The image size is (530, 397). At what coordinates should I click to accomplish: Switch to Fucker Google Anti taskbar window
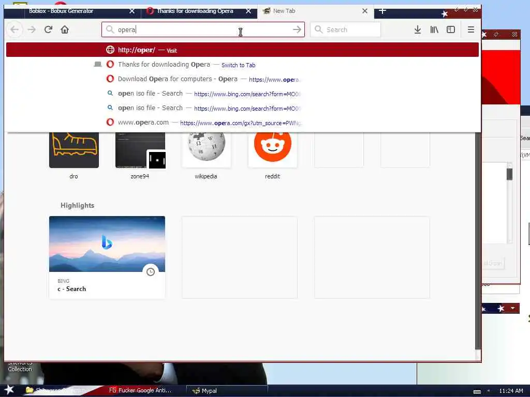pyautogui.click(x=140, y=391)
